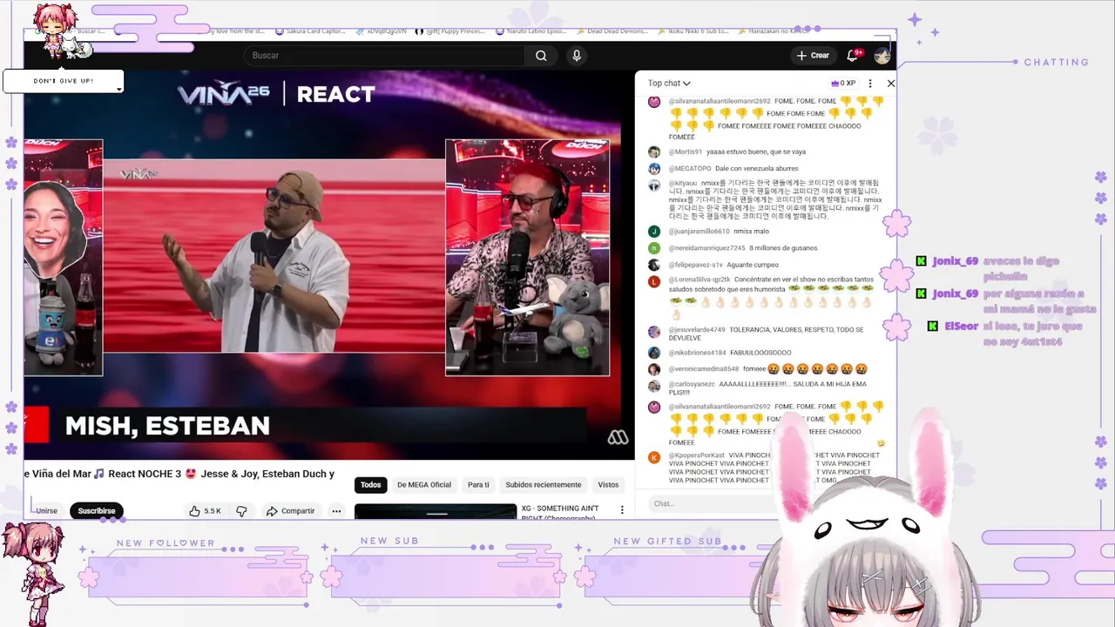Open @LorenaSilva-qp2tk red L avatar
The height and width of the screenshot is (627, 1115).
(x=654, y=280)
